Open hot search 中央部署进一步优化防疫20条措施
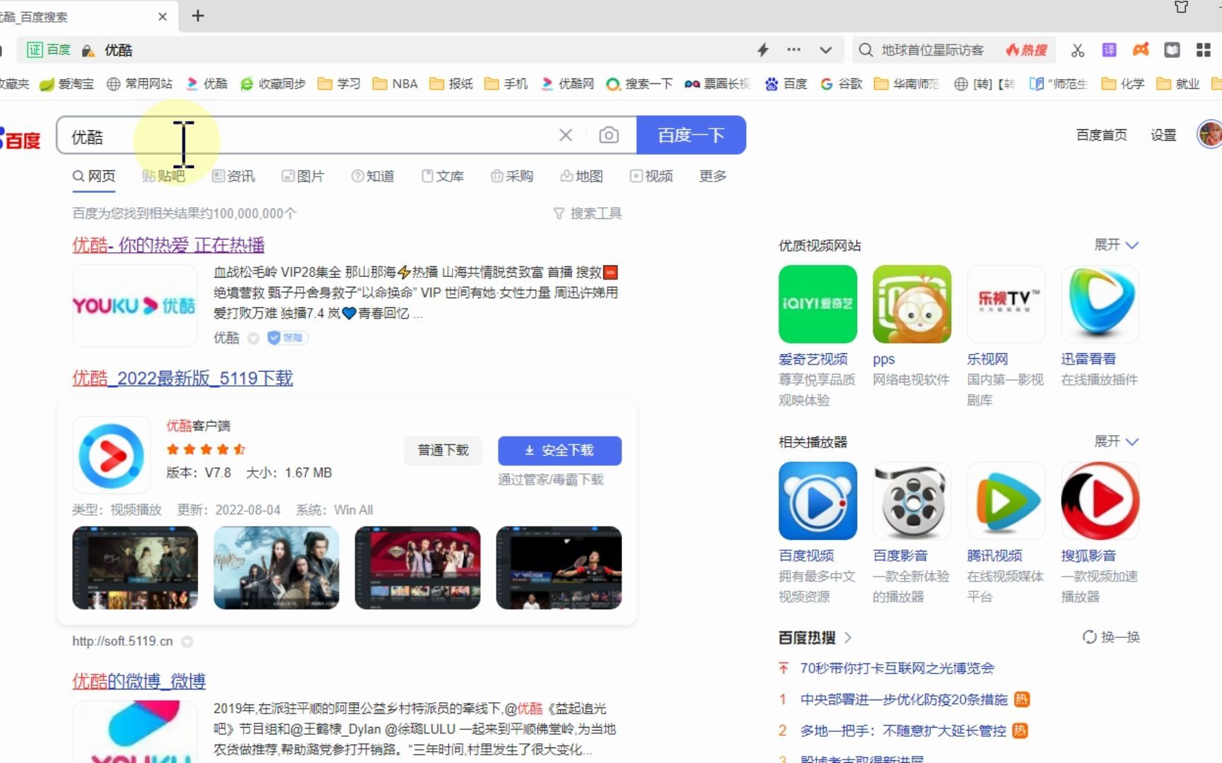1222x763 pixels. (x=904, y=699)
